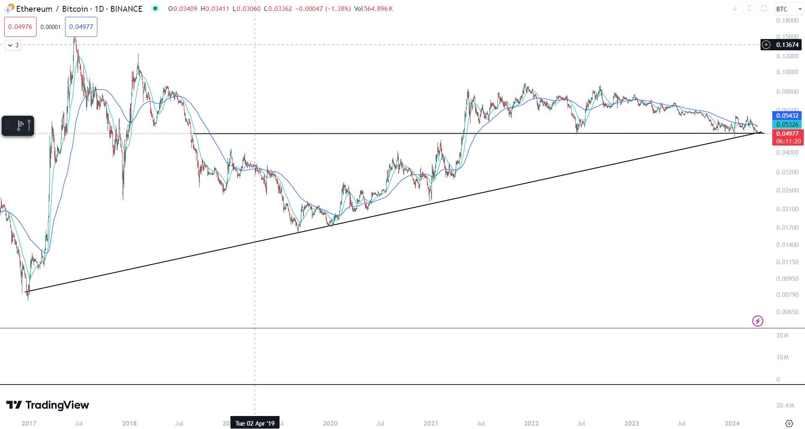
Task: Click the 2022 label on time axis
Action: click(x=531, y=423)
